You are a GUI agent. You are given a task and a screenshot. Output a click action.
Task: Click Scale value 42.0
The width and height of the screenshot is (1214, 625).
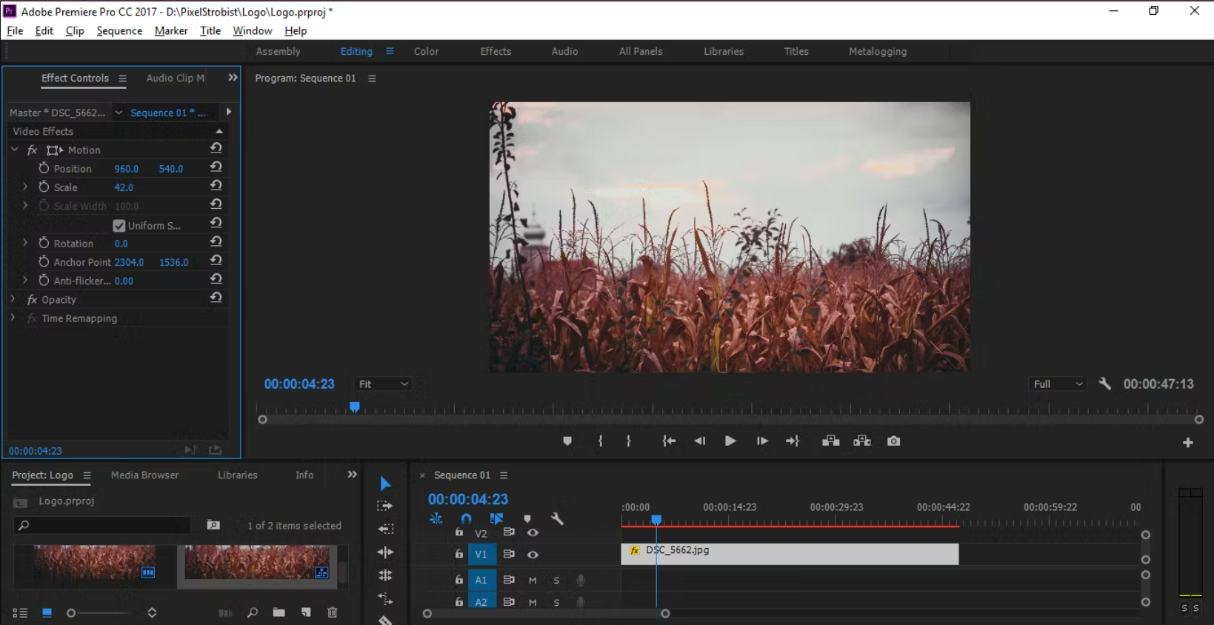tap(124, 187)
